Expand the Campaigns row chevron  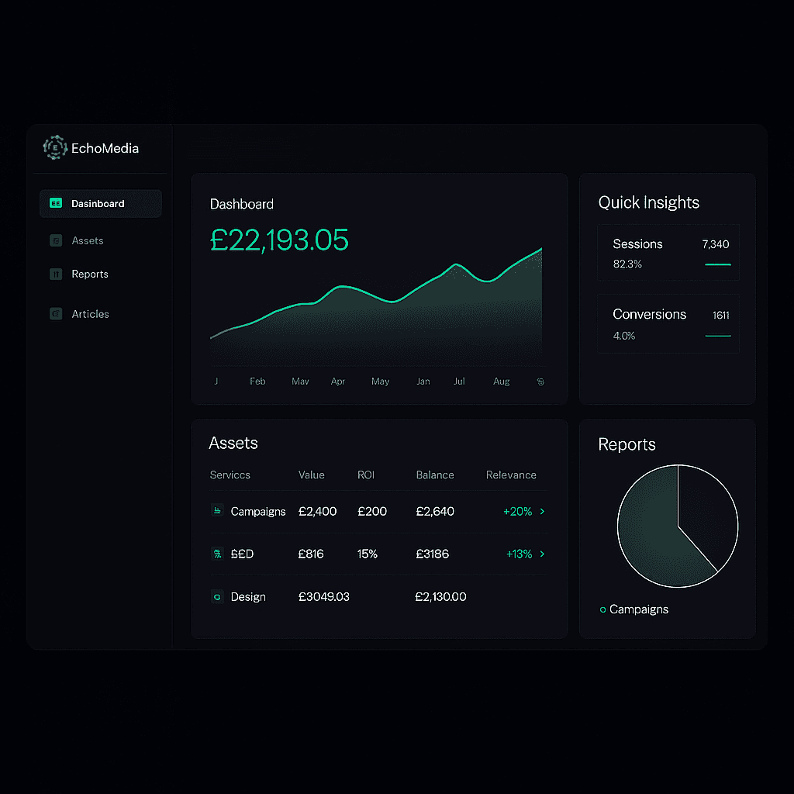[x=542, y=512]
